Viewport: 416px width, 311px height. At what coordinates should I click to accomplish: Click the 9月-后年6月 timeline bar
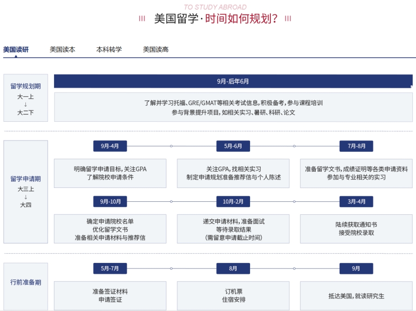pos(233,81)
